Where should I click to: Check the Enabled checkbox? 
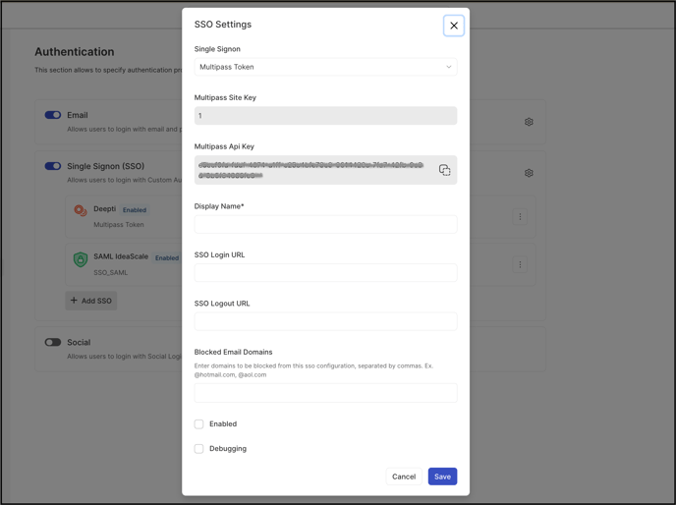point(198,423)
